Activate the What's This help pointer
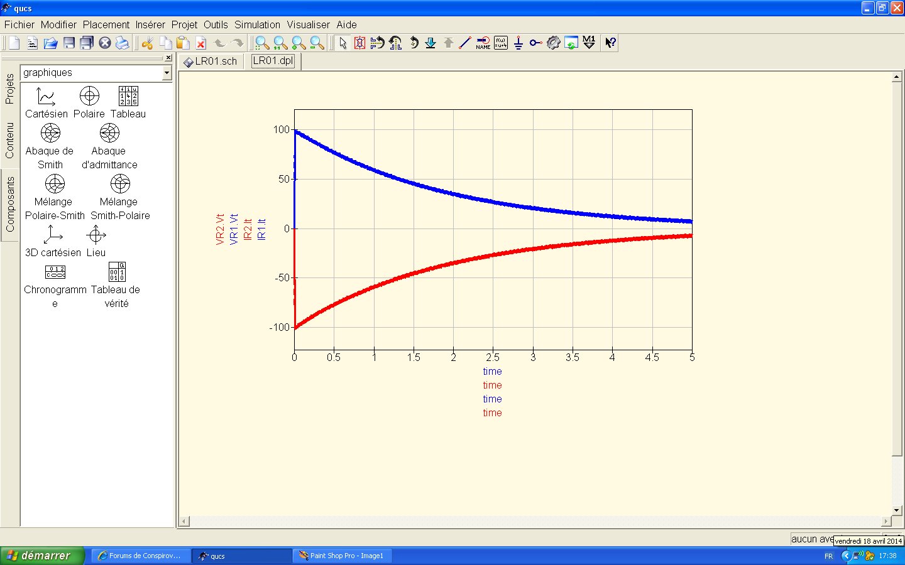Viewport: 905px width, 565px height. (x=610, y=43)
